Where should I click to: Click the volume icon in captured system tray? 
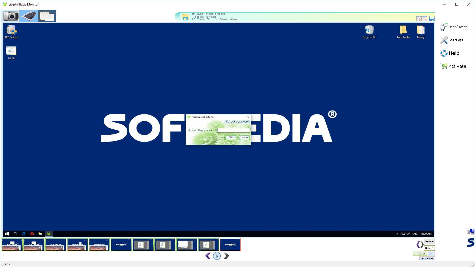[x=408, y=234]
